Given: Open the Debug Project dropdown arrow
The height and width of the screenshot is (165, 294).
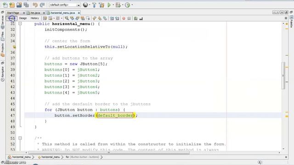Looking at the screenshot, I should 123,5.
